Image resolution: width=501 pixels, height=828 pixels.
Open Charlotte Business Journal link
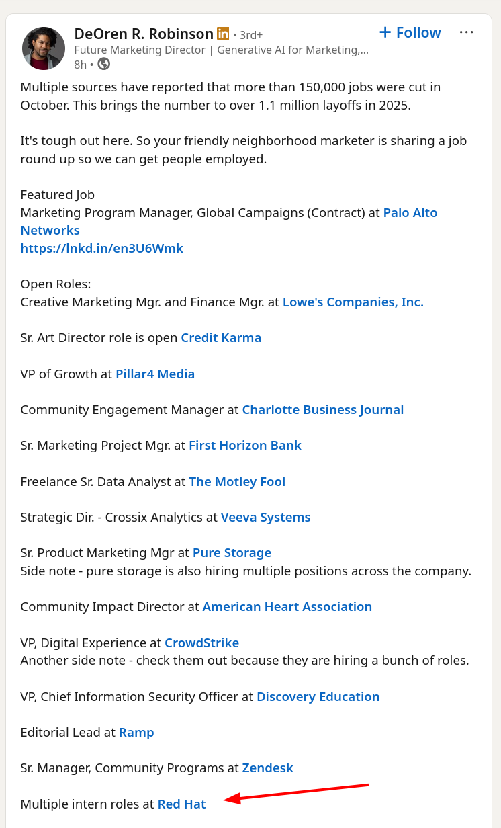pyautogui.click(x=322, y=409)
